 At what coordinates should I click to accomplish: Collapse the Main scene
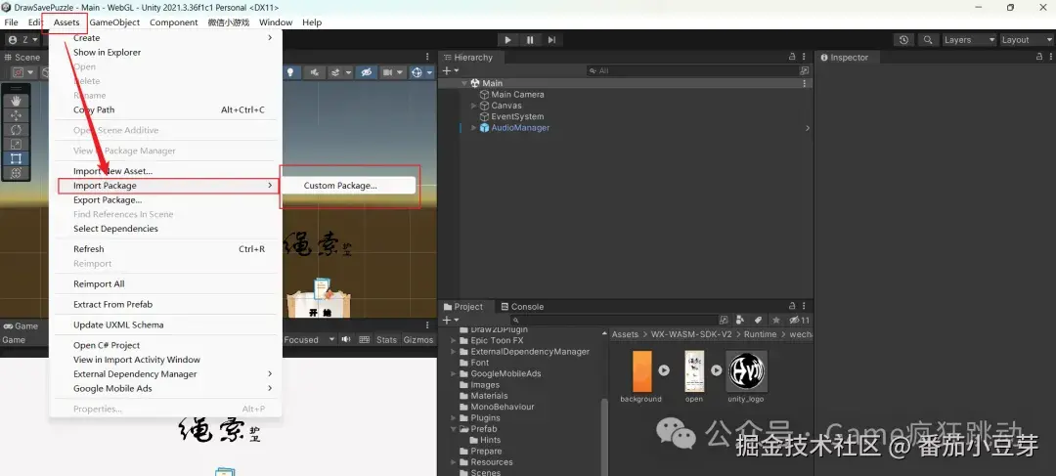[464, 83]
